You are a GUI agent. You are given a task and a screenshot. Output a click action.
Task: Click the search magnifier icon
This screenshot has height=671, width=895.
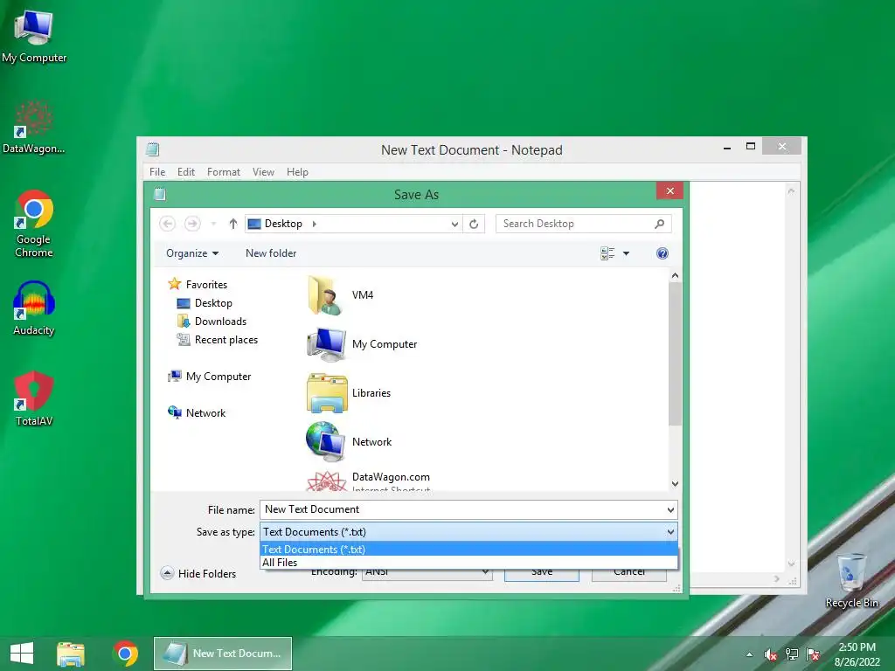point(659,224)
